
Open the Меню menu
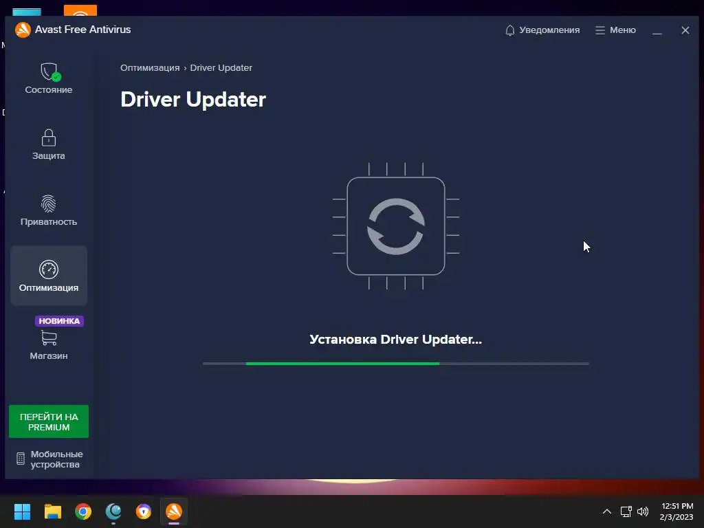[x=615, y=30]
